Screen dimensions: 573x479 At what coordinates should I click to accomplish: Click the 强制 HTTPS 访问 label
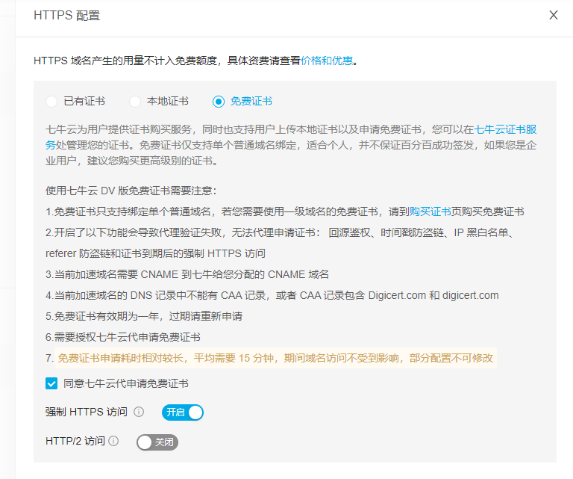pos(87,412)
